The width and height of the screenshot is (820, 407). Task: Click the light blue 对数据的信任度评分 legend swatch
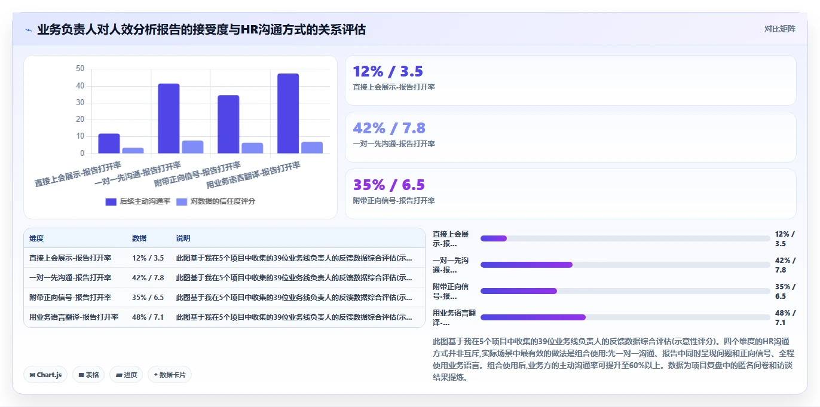[182, 201]
